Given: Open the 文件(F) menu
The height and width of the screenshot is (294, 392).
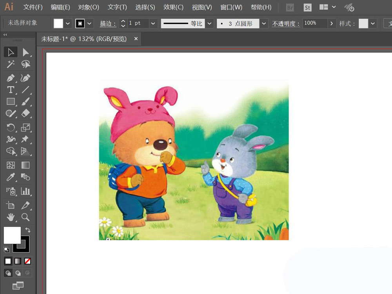Looking at the screenshot, I should pyautogui.click(x=33, y=7).
